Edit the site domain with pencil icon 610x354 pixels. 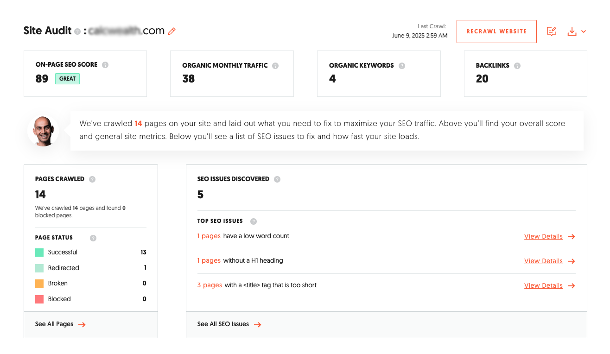172,32
